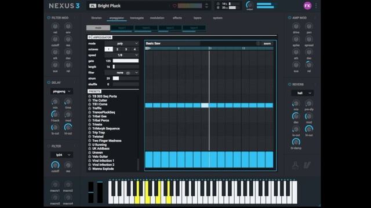371x208 pixels.
Task: Turn the Delay hi-cut knob
Action: point(68,127)
